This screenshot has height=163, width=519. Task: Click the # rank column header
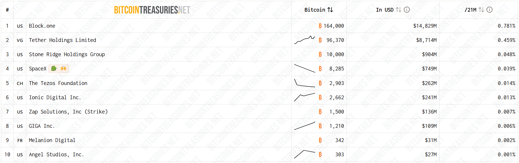(7, 10)
